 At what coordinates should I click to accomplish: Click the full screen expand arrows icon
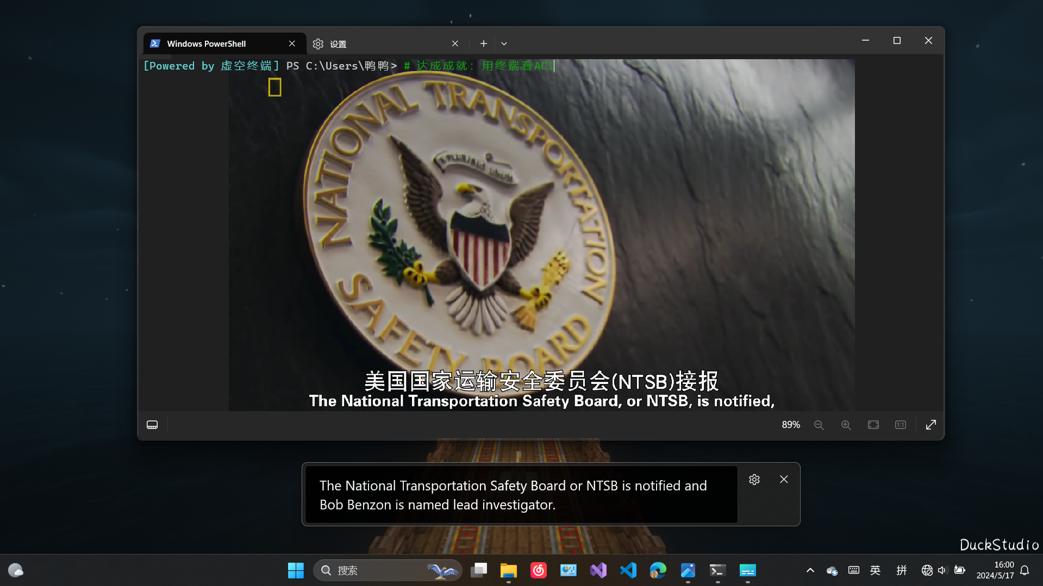point(930,425)
